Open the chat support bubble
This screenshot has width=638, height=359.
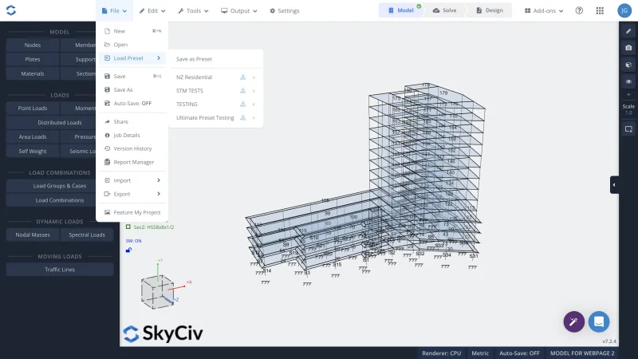tap(599, 322)
